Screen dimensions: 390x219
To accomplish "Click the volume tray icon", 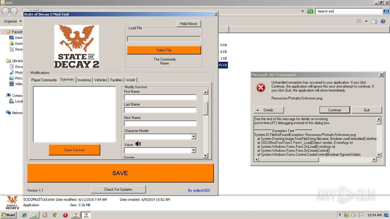I will [354, 215].
